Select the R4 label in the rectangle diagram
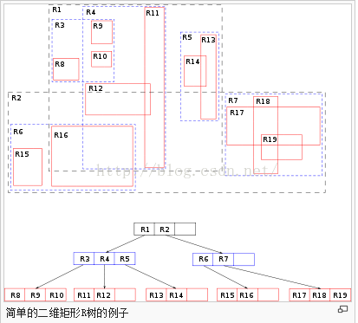The width and height of the screenshot is (358, 323). tap(90, 12)
